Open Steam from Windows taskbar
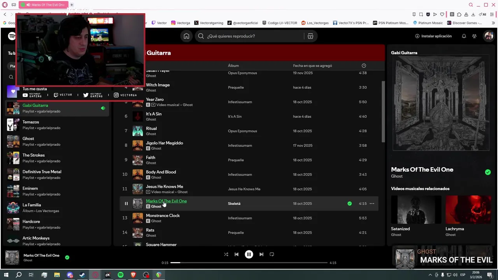 82,275
